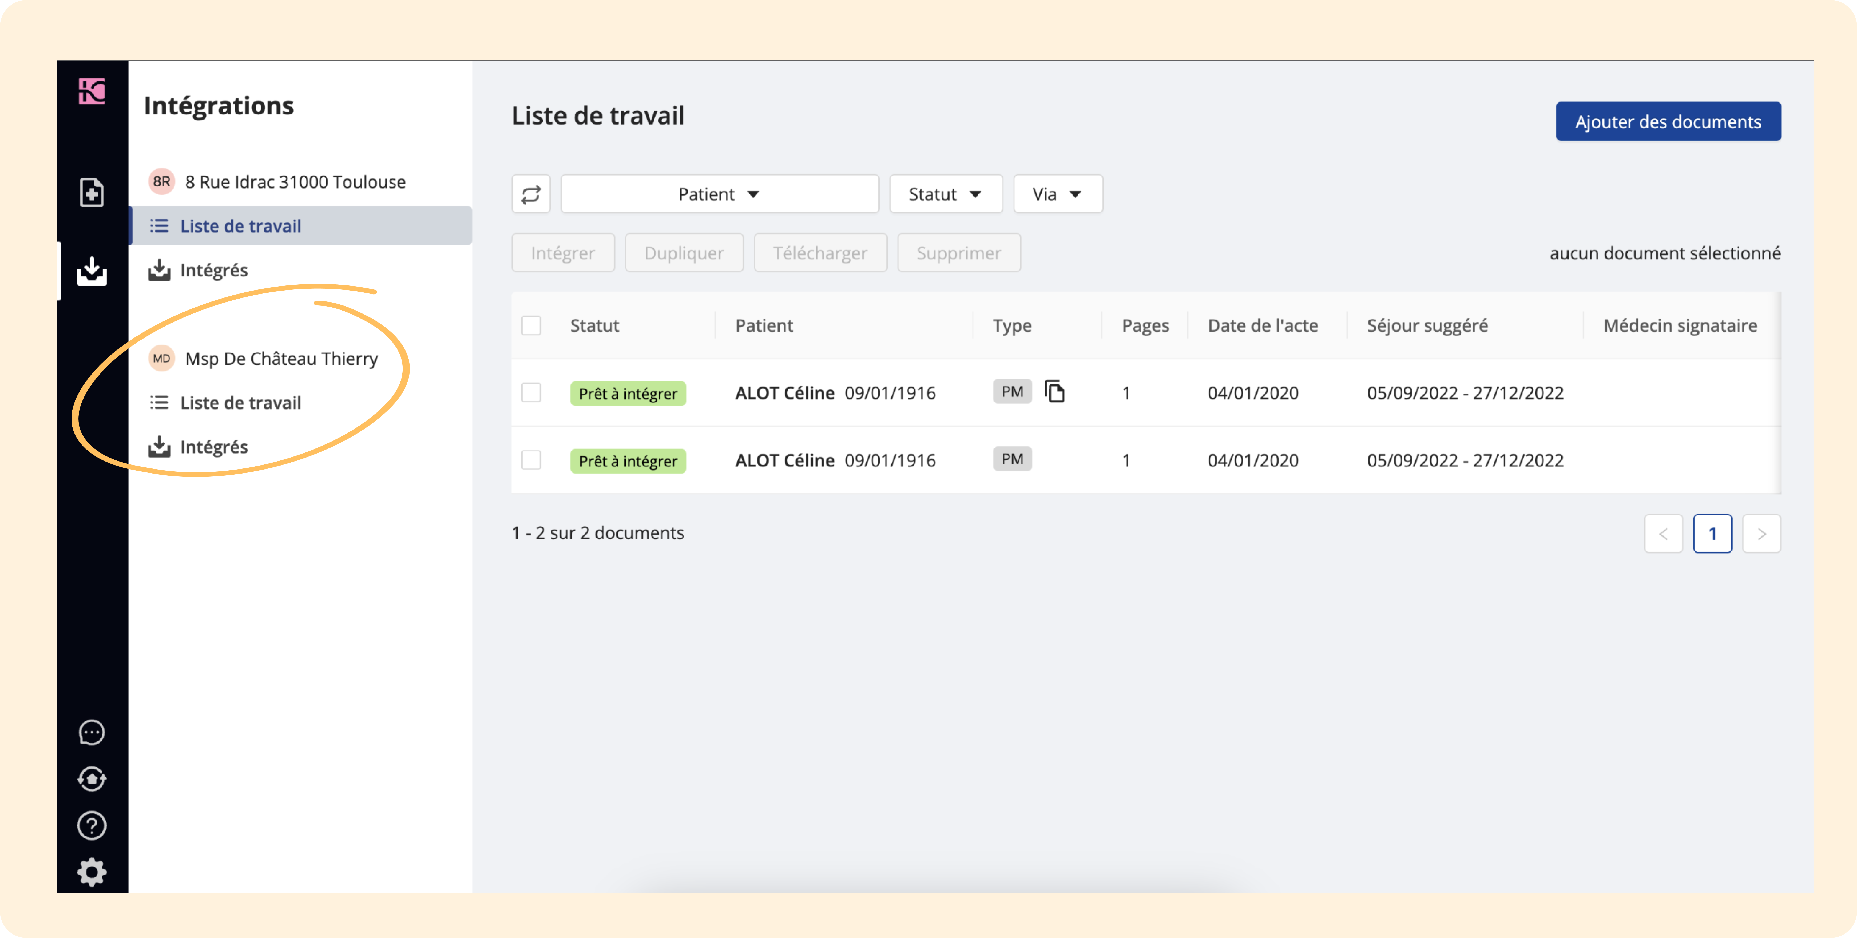Check the second ALOT Céline row checkbox
The image size is (1857, 938).
(x=531, y=460)
